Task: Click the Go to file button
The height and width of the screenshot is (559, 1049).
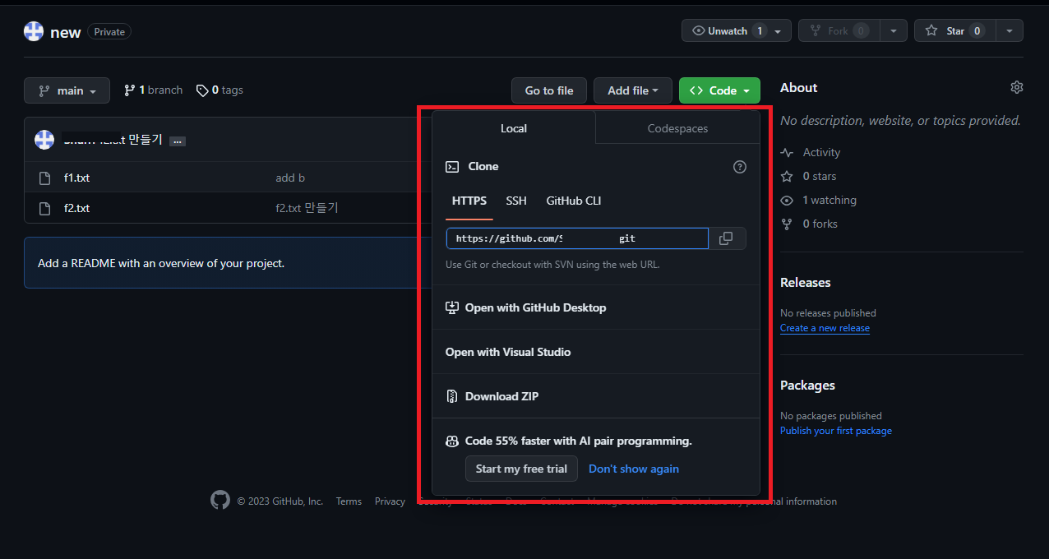Action: click(x=549, y=90)
